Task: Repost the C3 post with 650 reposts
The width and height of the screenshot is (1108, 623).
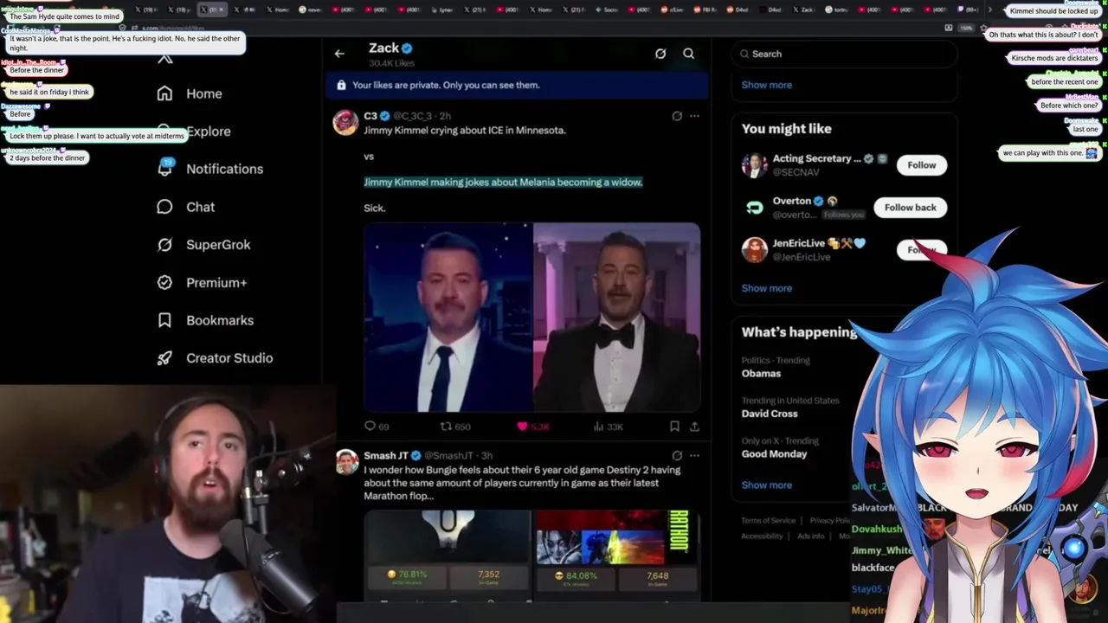Action: tap(455, 427)
